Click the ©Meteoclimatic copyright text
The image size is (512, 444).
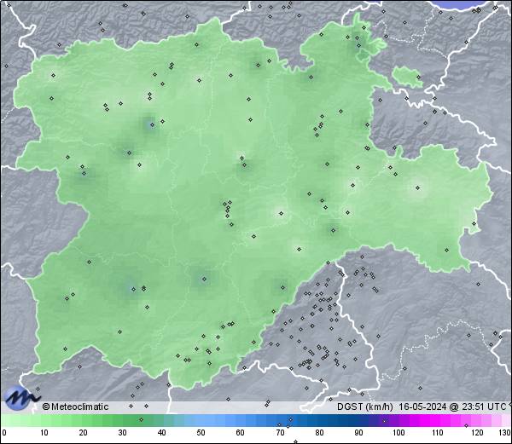[x=75, y=407]
